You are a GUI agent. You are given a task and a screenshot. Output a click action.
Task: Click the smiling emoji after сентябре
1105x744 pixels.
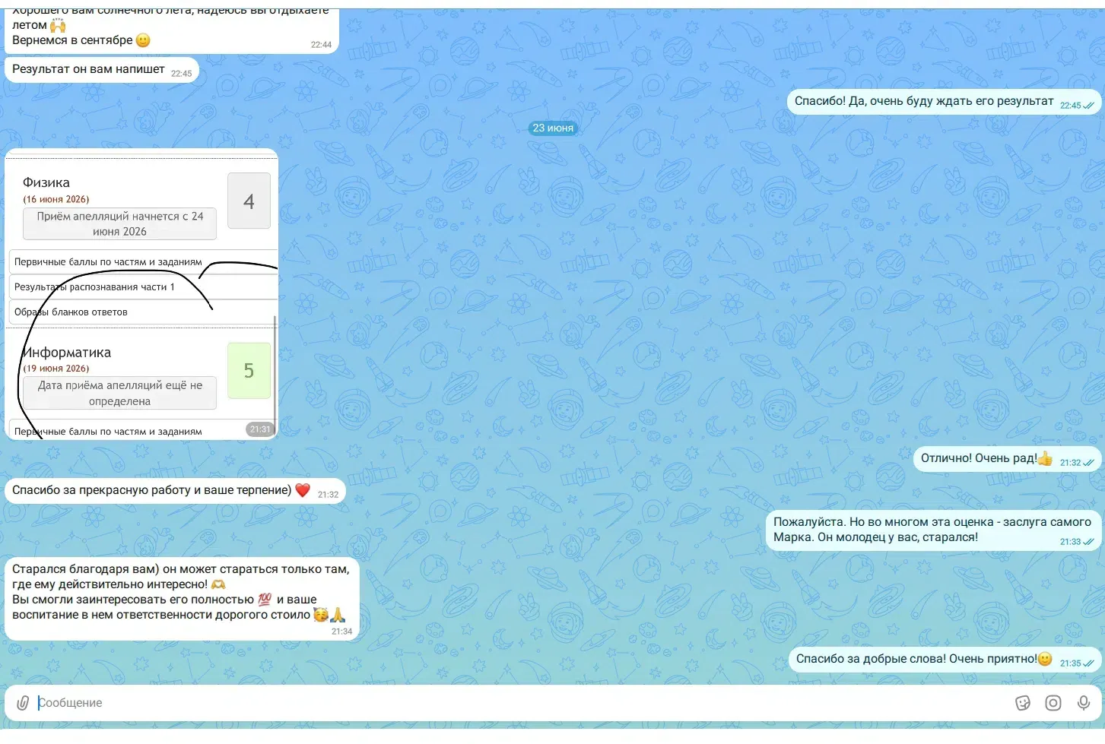(143, 40)
